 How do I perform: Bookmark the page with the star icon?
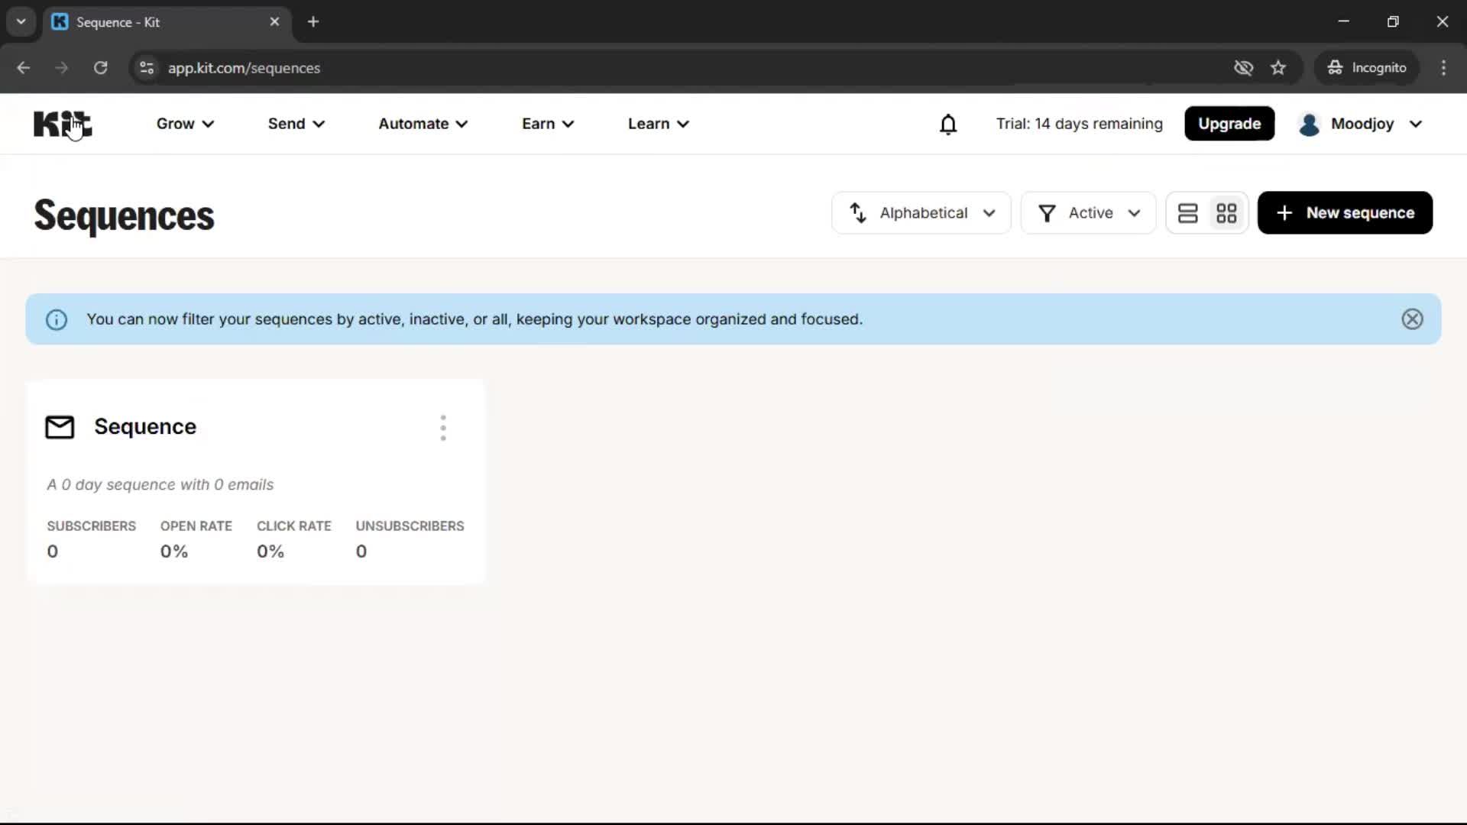(1278, 67)
